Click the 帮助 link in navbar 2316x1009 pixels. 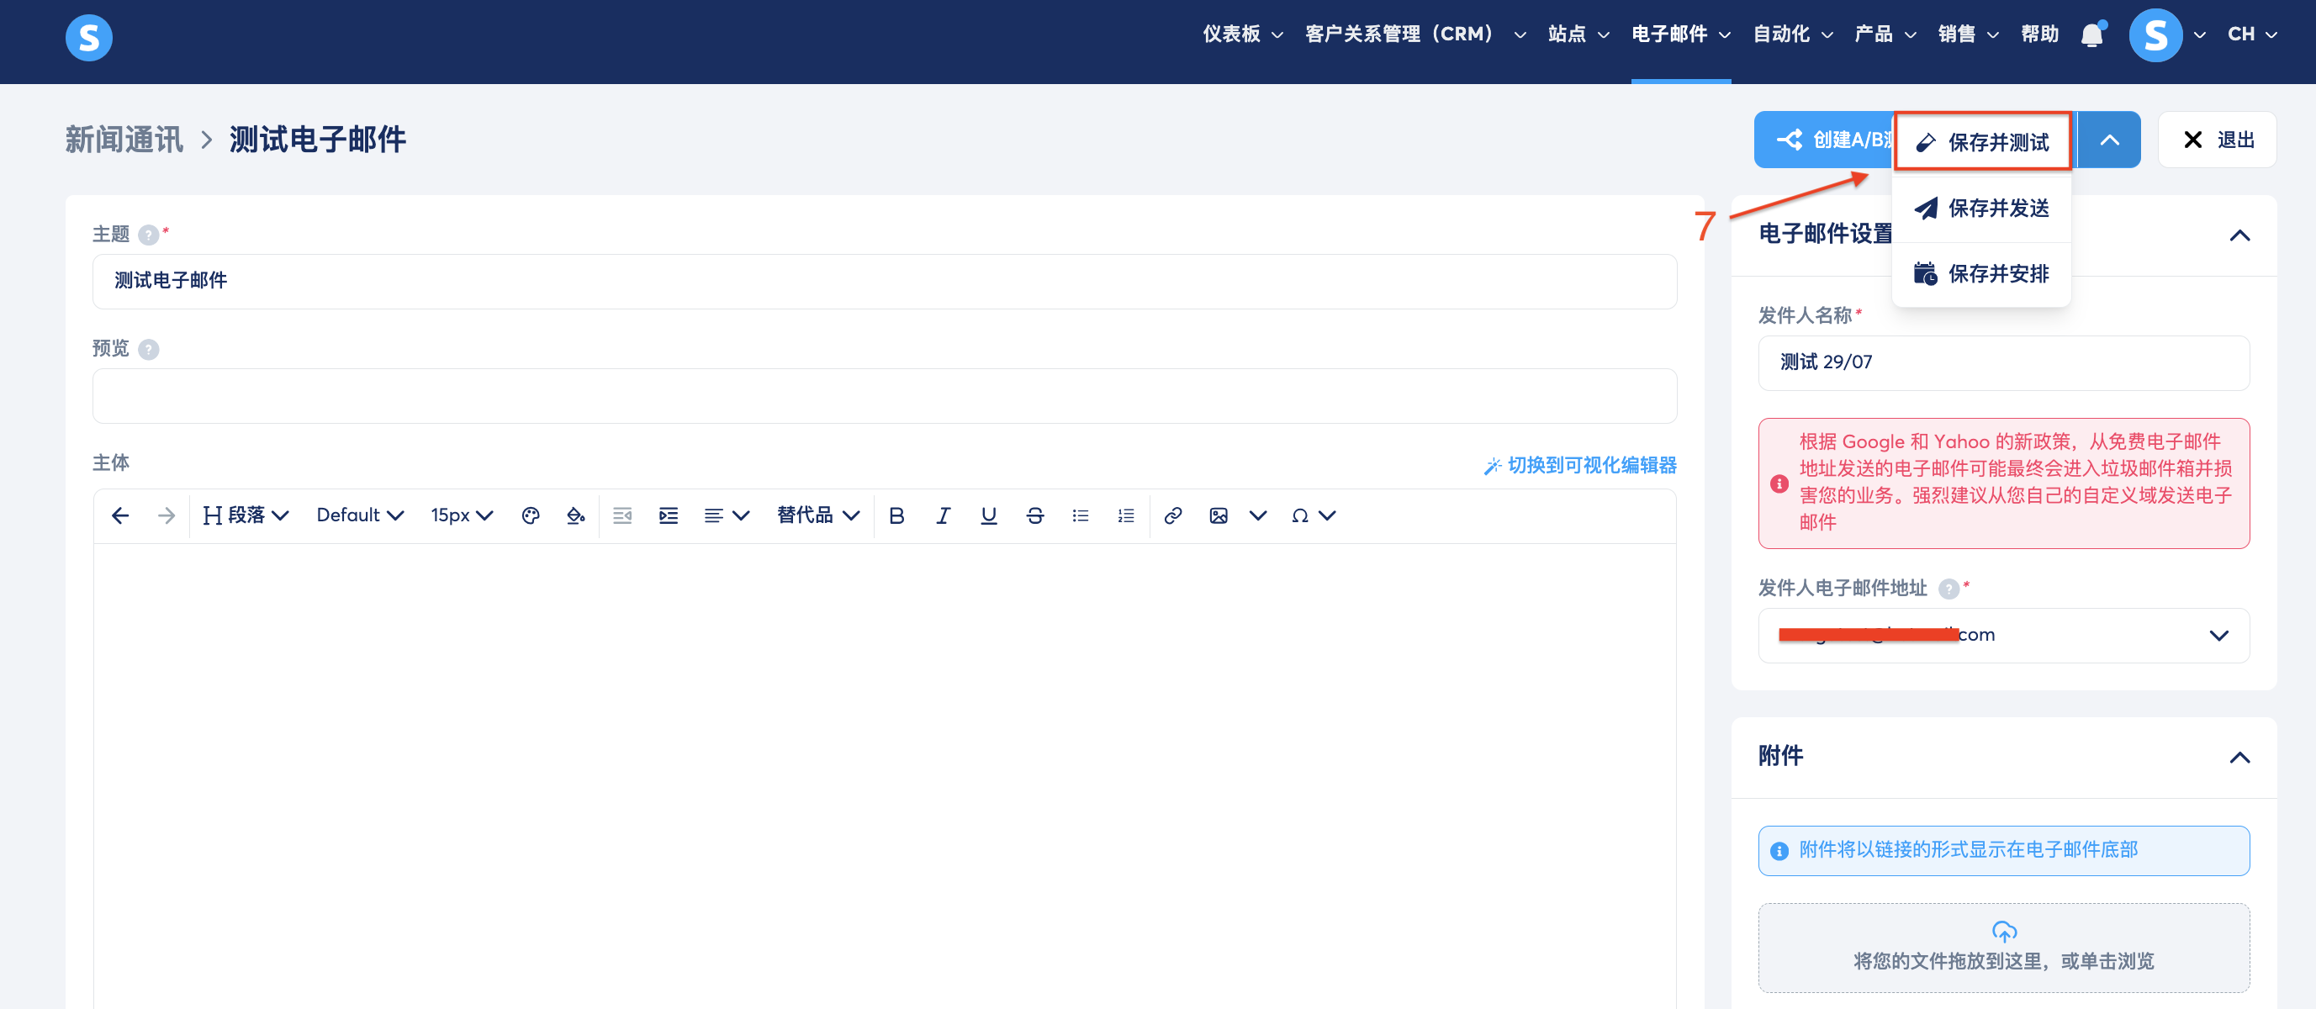(2039, 35)
